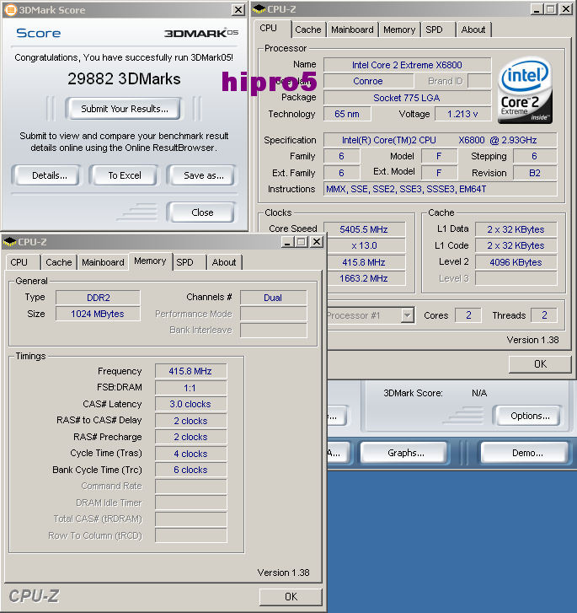This screenshot has height=613, width=577.
Task: Click the 29882 3DMarks score text
Action: (x=124, y=79)
